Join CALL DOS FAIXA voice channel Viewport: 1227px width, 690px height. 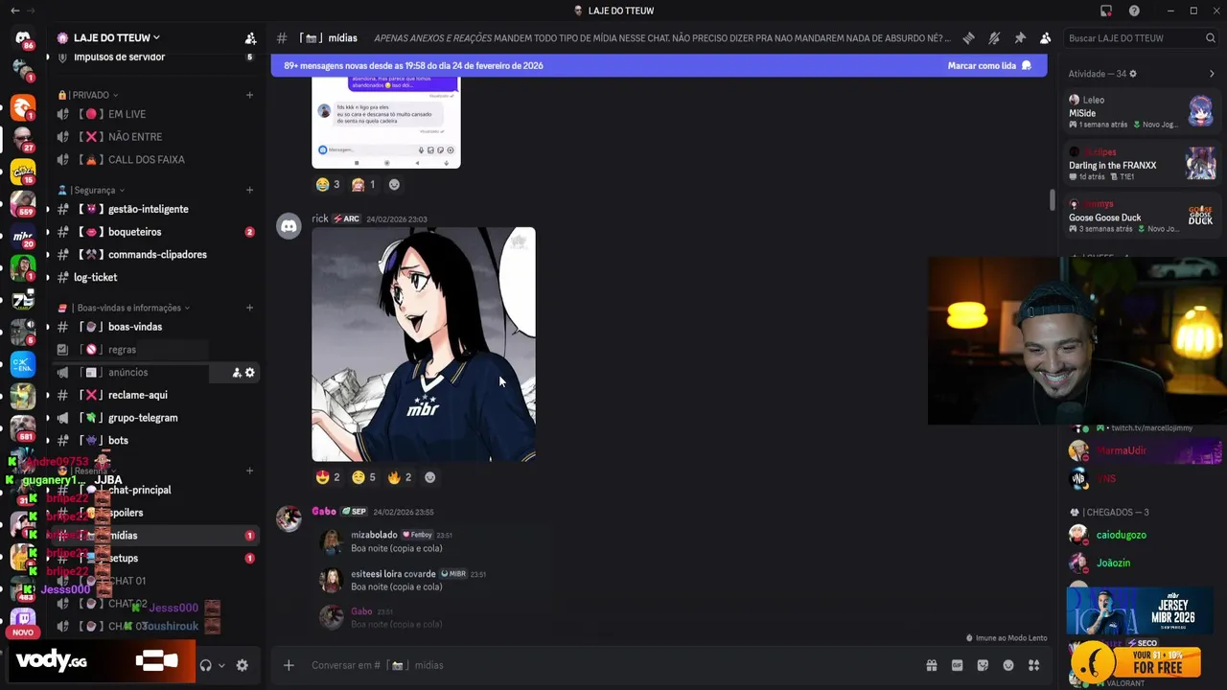pyautogui.click(x=154, y=160)
